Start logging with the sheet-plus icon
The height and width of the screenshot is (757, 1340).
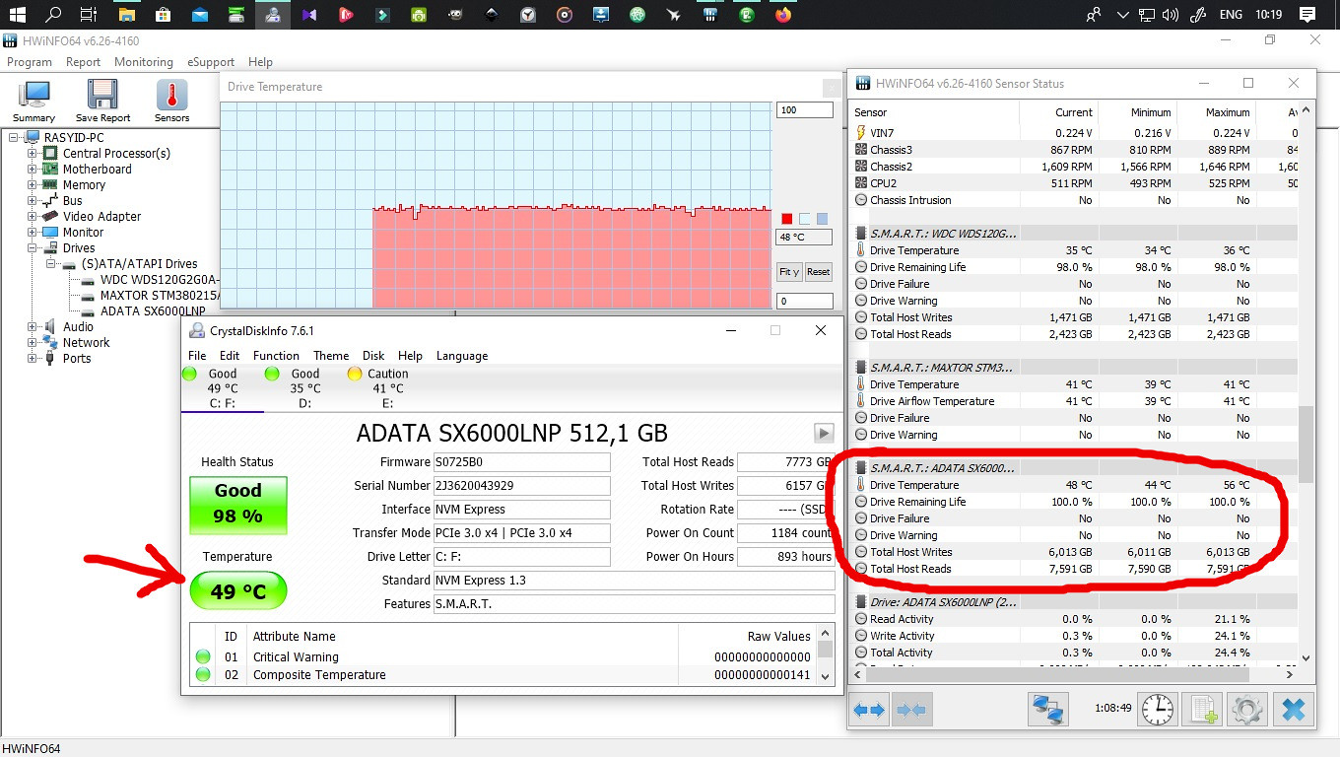(1202, 709)
